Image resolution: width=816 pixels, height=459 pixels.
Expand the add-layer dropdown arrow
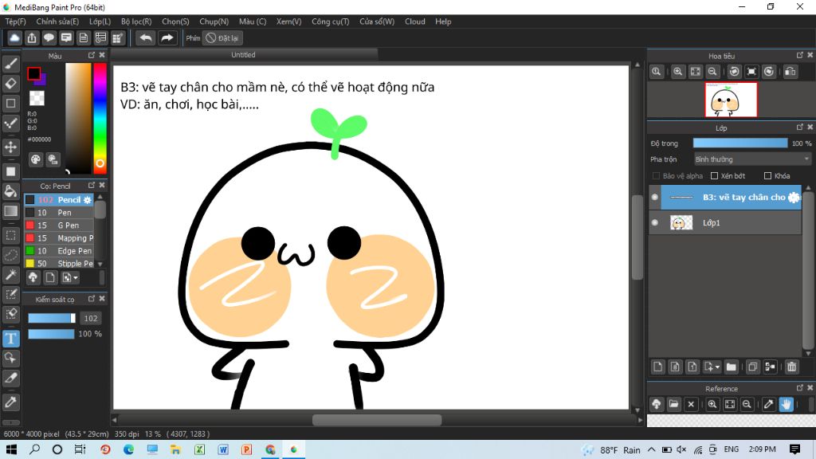[x=717, y=367]
